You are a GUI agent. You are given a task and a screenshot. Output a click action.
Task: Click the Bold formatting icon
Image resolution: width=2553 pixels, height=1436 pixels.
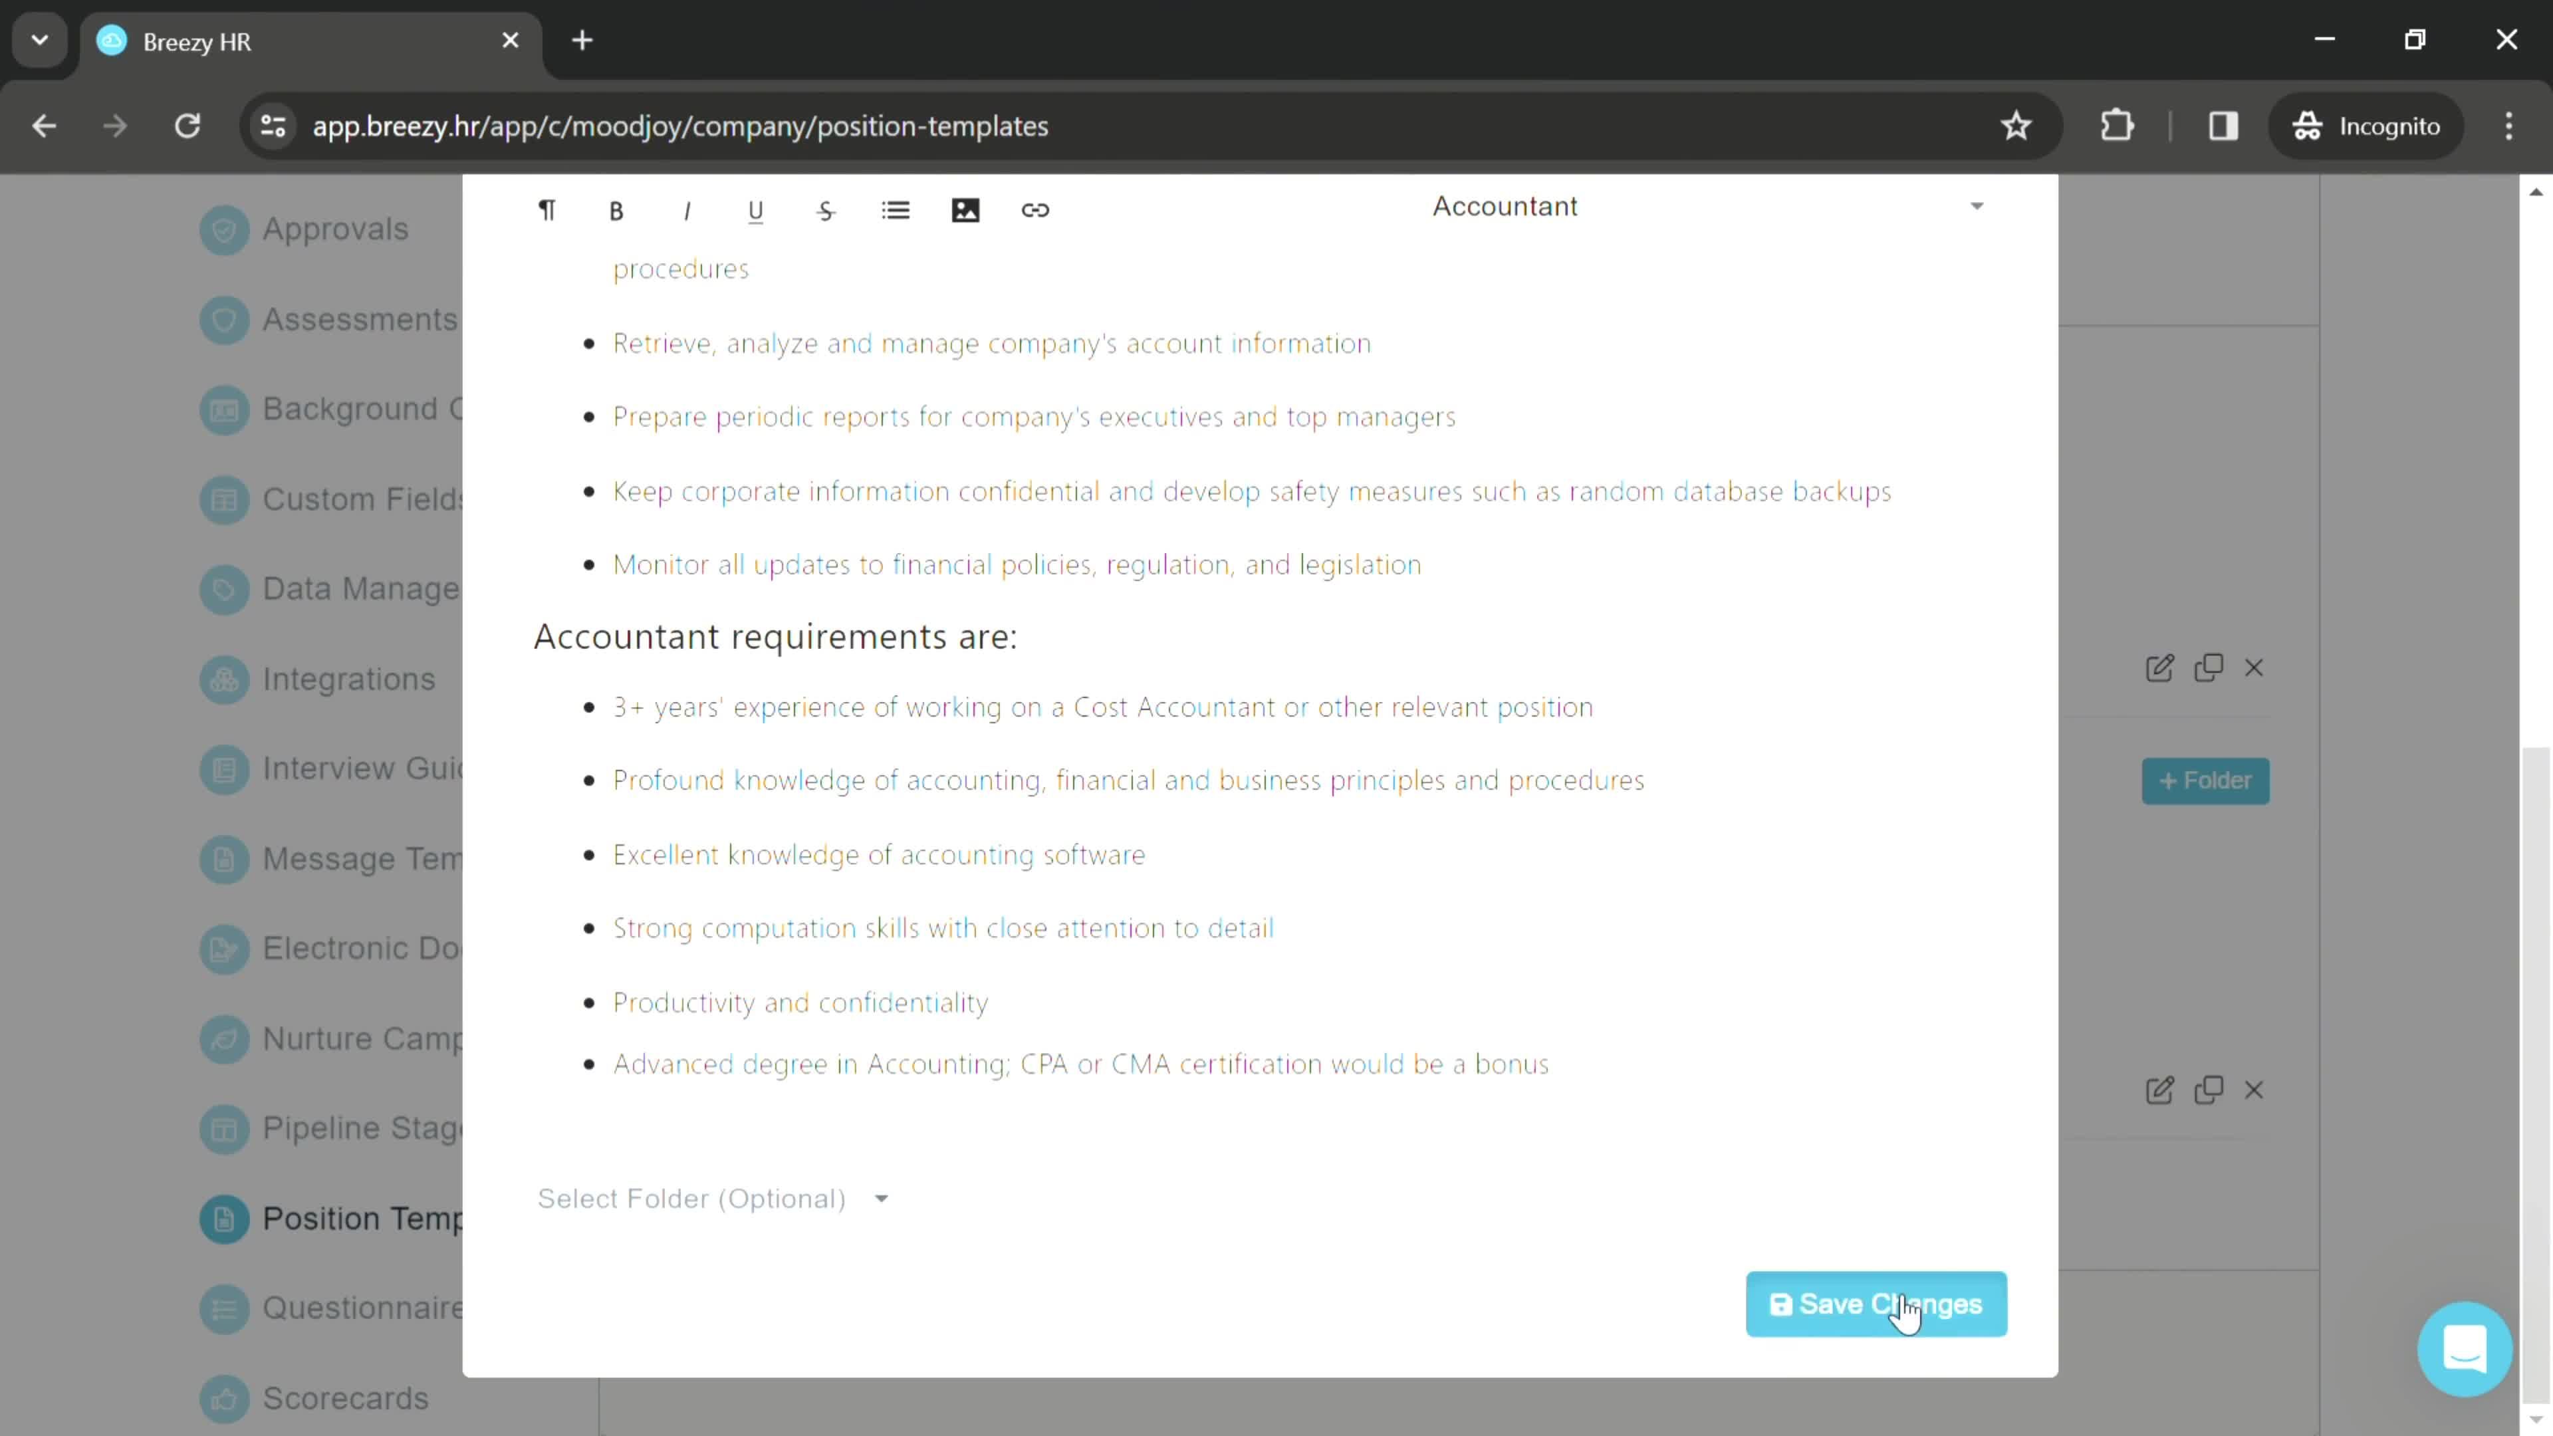point(617,209)
